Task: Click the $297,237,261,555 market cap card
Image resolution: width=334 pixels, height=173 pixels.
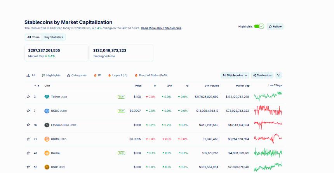Action: tap(56, 53)
